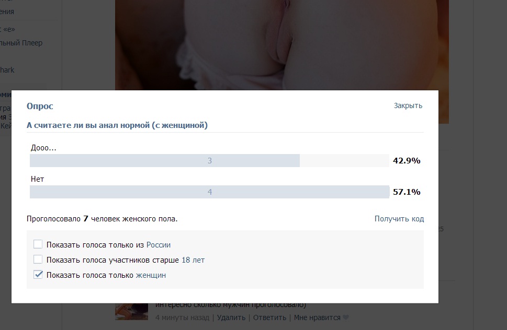Open the commenter's avatar thumbnail

point(132,312)
